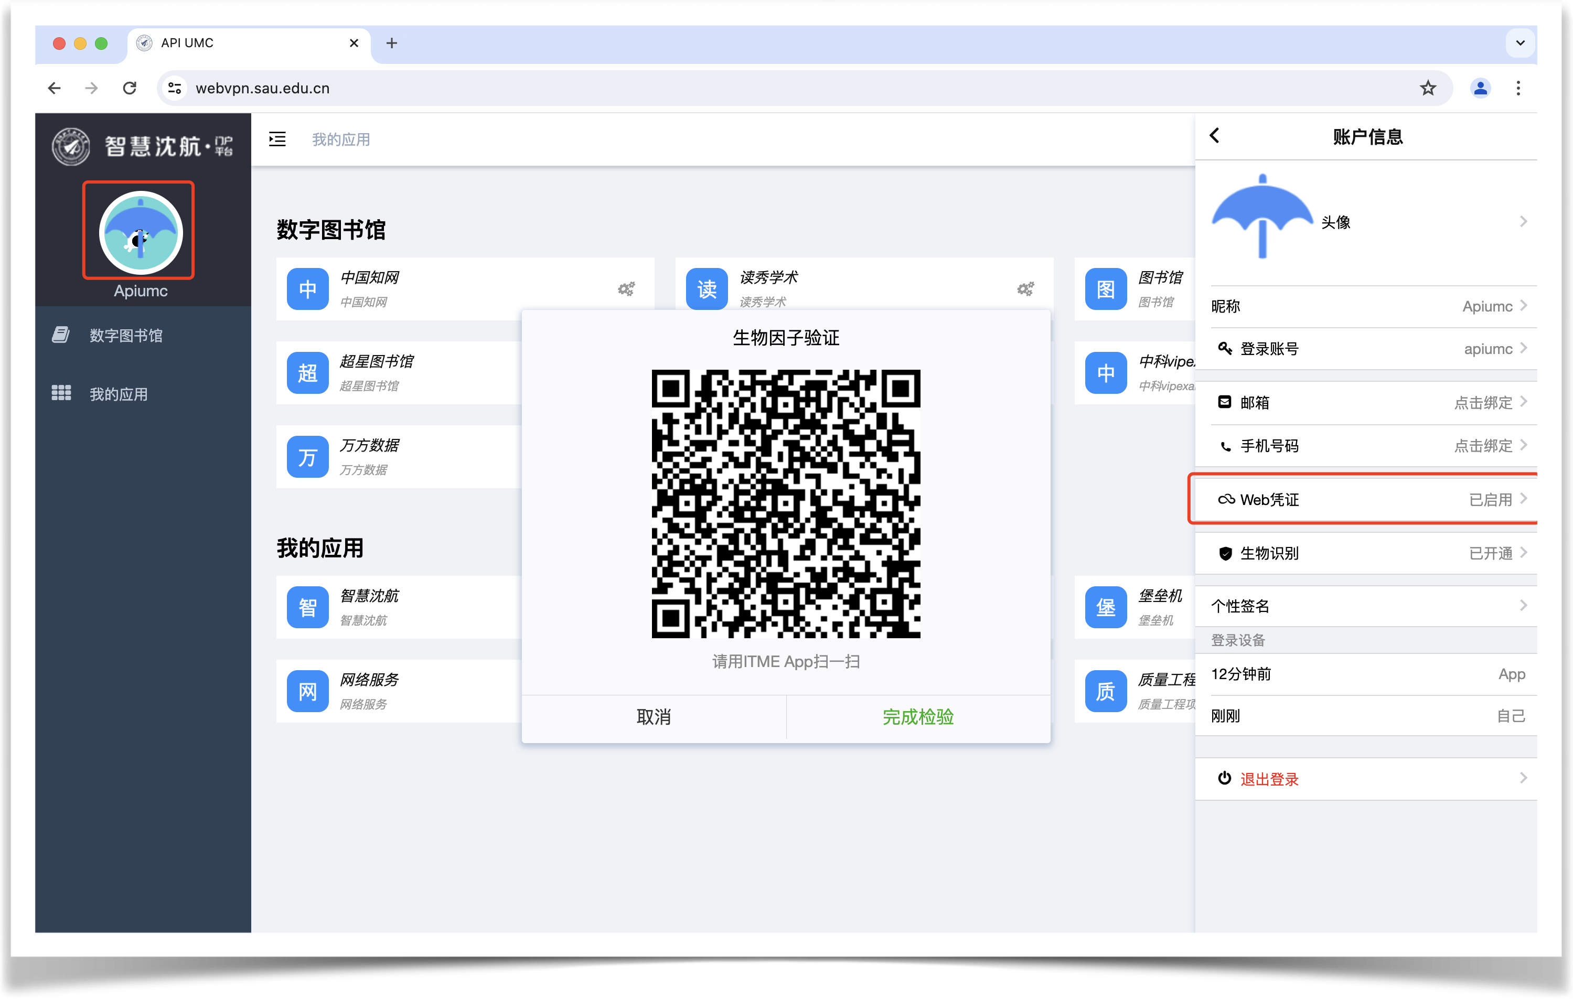
Task: Click 完成检验 in the verification dialog
Action: coord(918,717)
